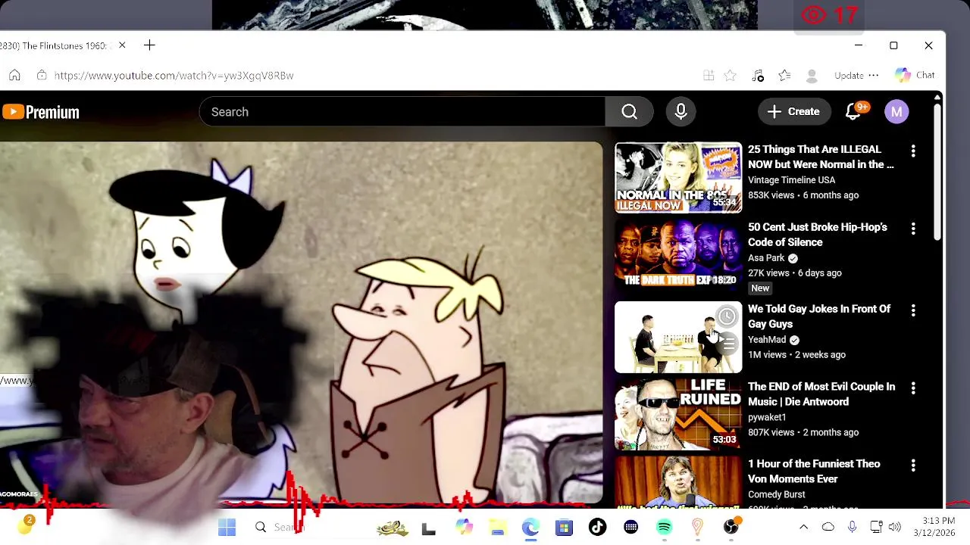Screen dimensions: 970x545
Task: Click the YouTube search input field
Action: [x=402, y=112]
